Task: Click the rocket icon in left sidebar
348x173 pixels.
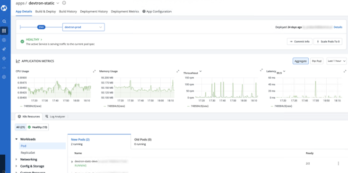Action: 4,49
